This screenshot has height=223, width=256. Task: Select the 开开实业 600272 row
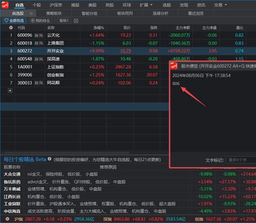(x=85, y=51)
